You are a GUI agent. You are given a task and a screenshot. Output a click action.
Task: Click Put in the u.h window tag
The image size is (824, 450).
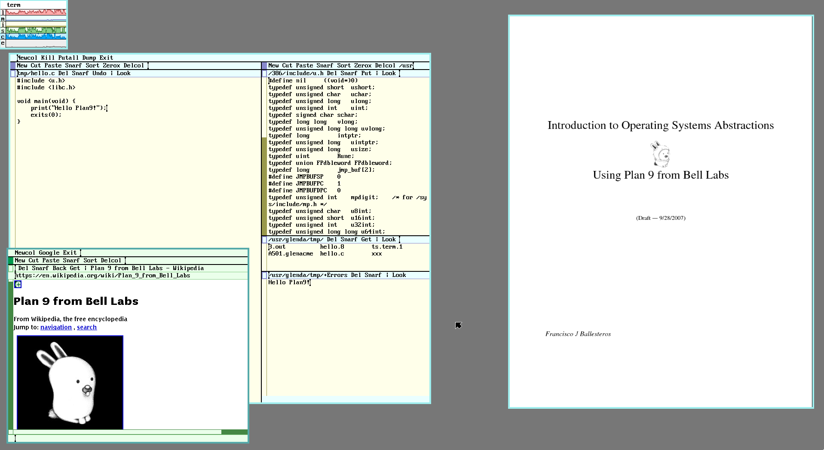point(366,73)
